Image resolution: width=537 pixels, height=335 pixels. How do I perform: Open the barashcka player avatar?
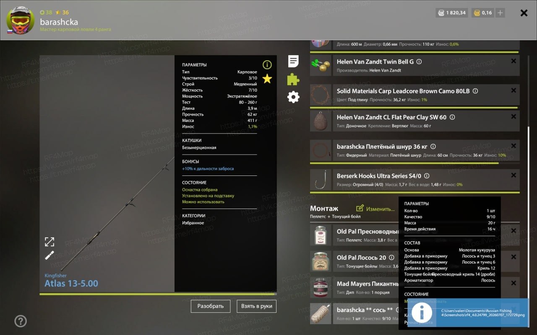(21, 20)
